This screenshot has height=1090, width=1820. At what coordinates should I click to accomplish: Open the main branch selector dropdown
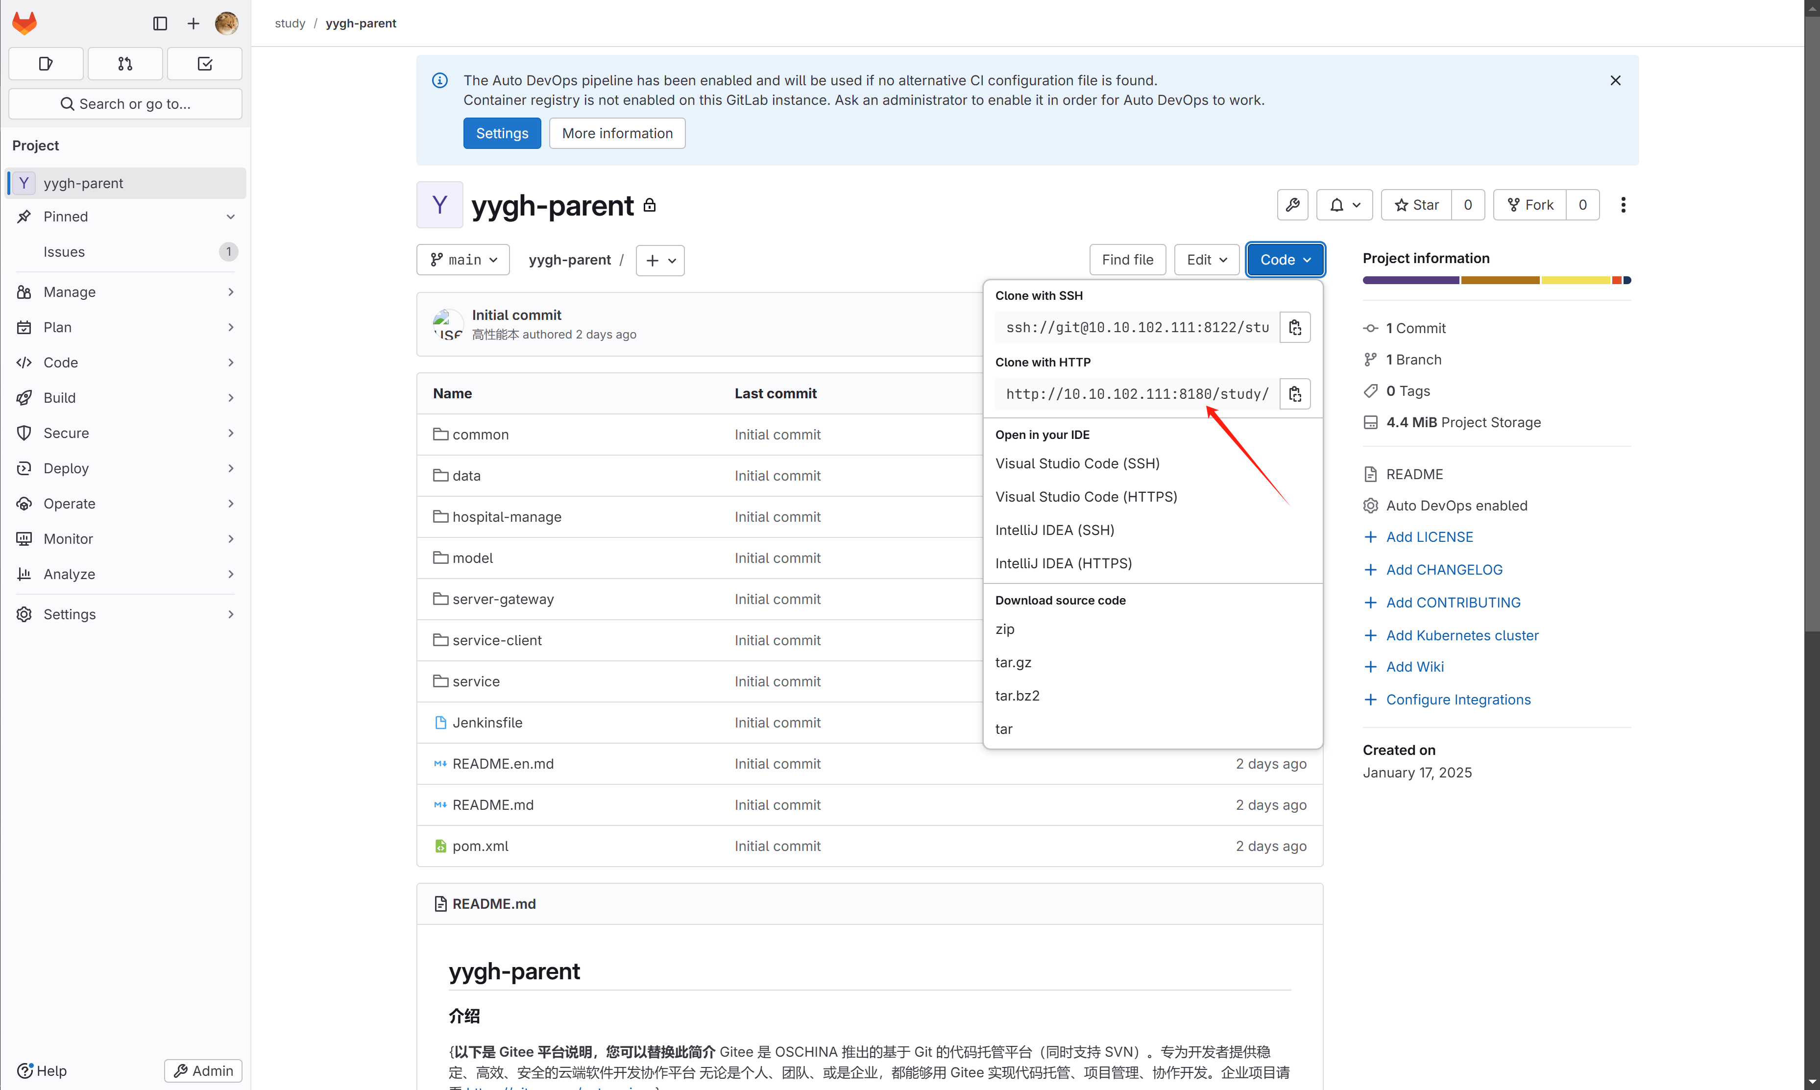click(x=462, y=260)
